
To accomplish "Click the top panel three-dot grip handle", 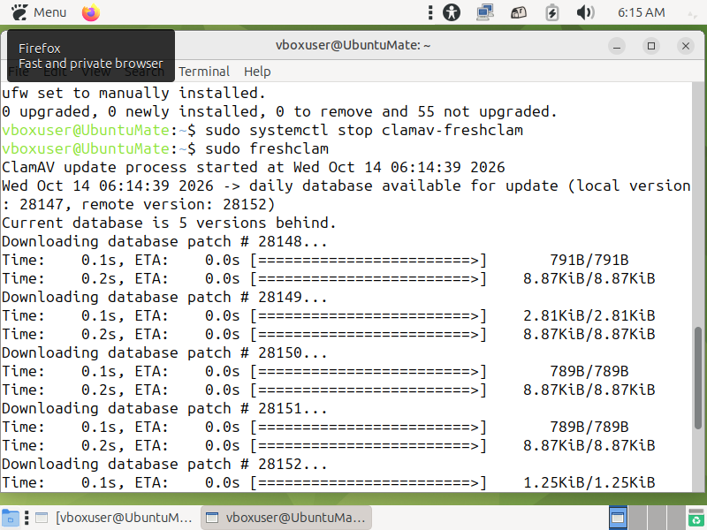I will coord(430,12).
